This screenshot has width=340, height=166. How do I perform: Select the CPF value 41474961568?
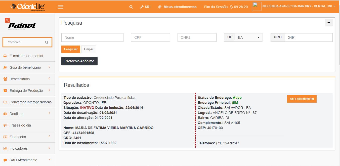coord(83,133)
